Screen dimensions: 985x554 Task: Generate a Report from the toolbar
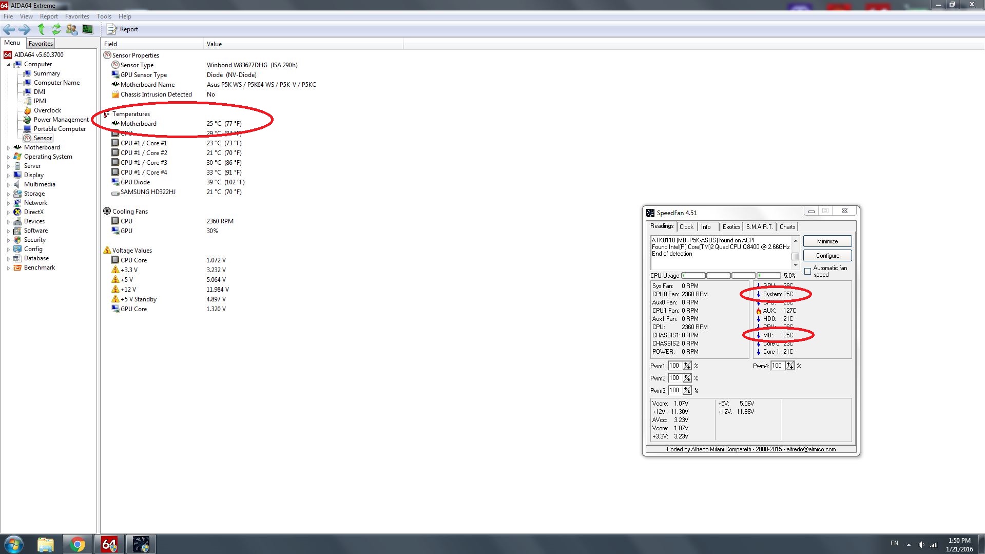(x=123, y=29)
